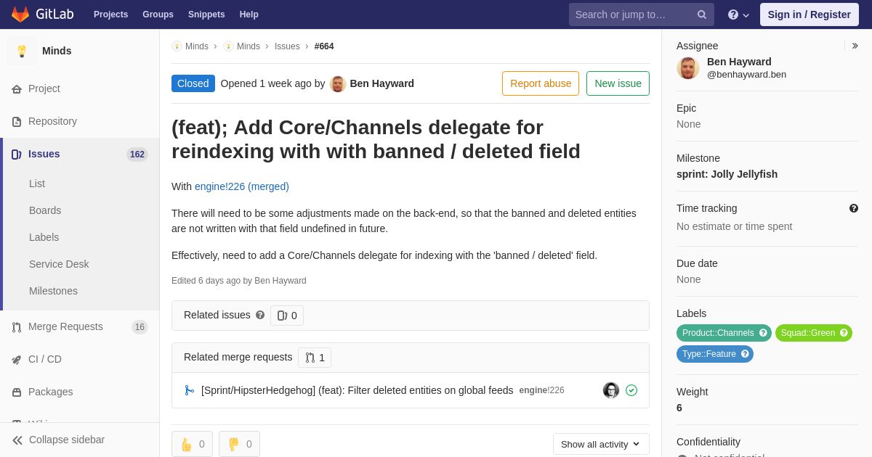Screen dimensions: 872x457
Task: Go to Snippets in the top navbar
Action: click(206, 15)
